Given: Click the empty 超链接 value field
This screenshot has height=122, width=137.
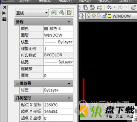Looking at the screenshot, I should [58, 69].
